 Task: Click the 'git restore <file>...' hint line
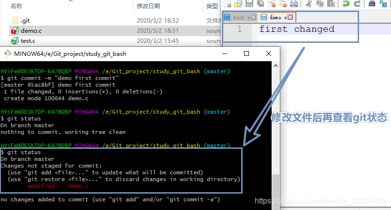pyautogui.click(x=124, y=179)
